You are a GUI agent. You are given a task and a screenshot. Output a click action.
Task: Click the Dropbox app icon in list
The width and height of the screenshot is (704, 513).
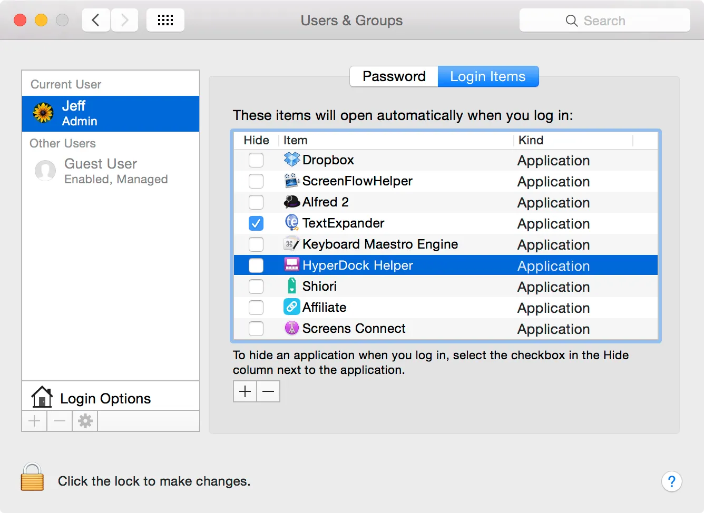[x=291, y=160]
